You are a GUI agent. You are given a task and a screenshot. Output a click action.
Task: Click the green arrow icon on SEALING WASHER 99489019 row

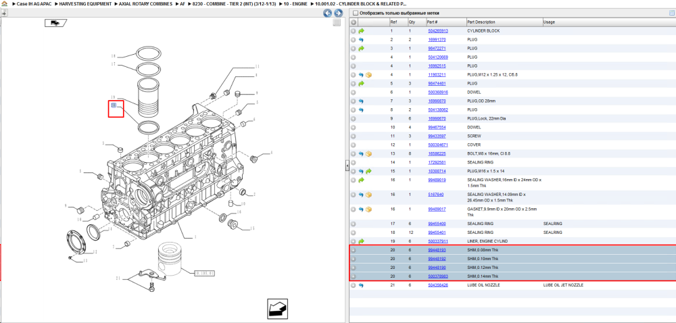pyautogui.click(x=361, y=180)
